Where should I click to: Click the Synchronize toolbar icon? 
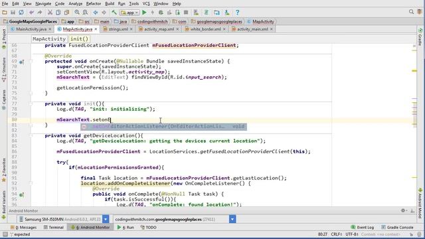(21, 13)
